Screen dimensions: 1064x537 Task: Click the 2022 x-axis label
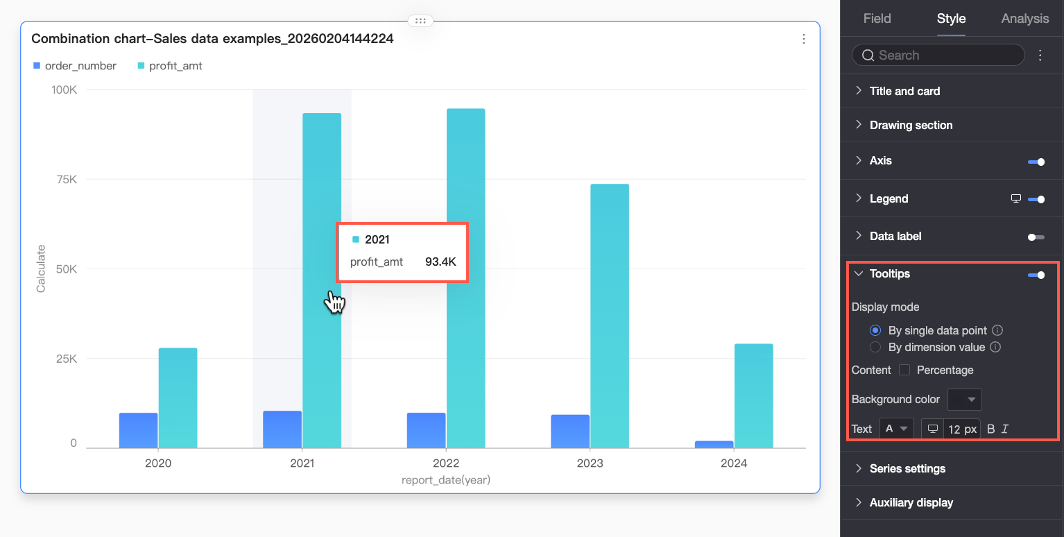tap(446, 463)
